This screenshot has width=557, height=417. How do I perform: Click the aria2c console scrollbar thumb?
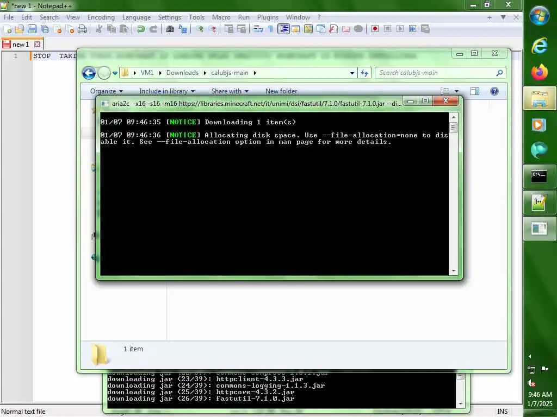point(453,127)
